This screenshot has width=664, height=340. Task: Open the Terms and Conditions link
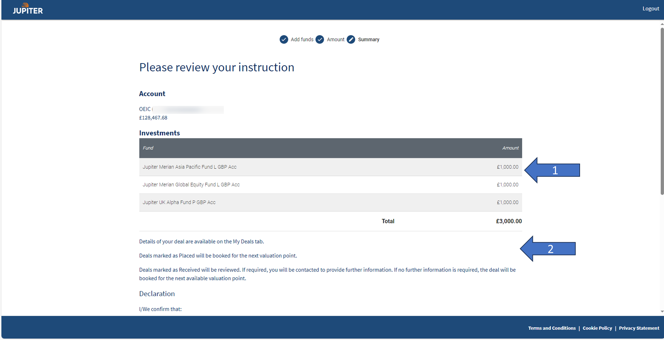[x=552, y=328]
